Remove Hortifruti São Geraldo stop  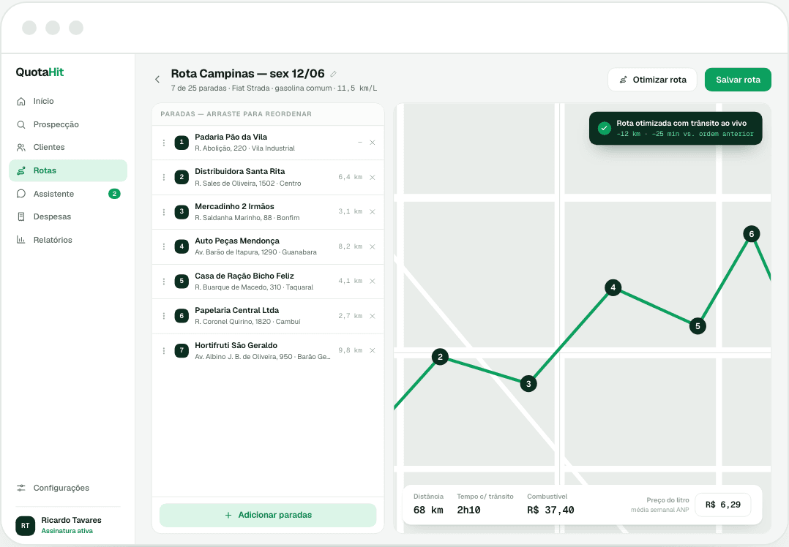pyautogui.click(x=373, y=350)
